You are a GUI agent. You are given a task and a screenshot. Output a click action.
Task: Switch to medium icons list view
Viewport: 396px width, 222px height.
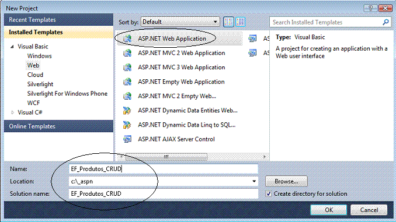[241, 22]
